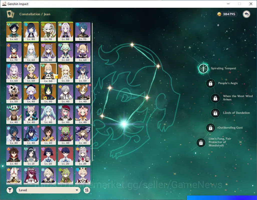The height and width of the screenshot is (200, 257).
Task: Select the red-background female Electro Lv. 20 portrait
Action: (48, 156)
